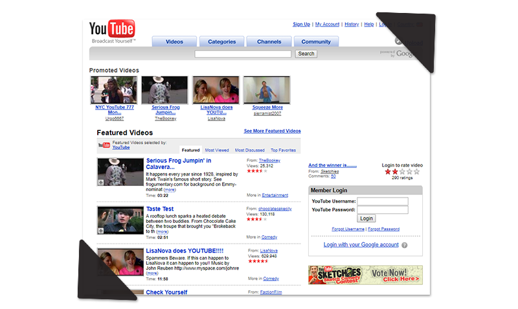Open the Help link in header
518x309 pixels.
coord(368,24)
